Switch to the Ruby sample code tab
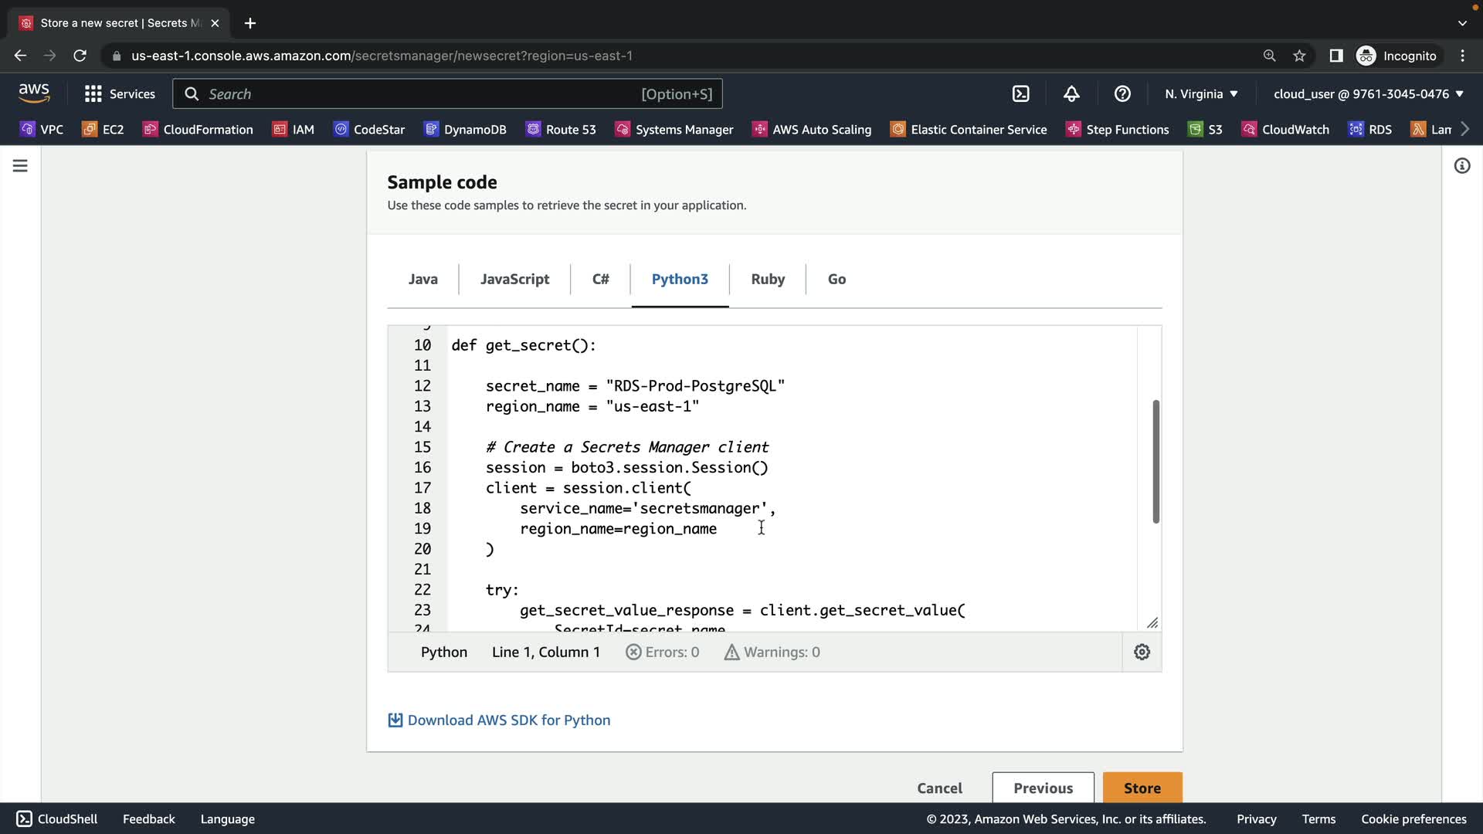Viewport: 1483px width, 834px height. click(767, 279)
